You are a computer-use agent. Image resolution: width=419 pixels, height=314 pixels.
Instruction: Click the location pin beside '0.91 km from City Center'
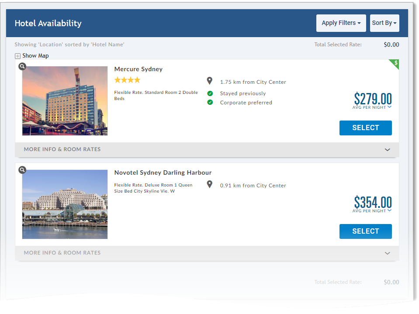(209, 185)
